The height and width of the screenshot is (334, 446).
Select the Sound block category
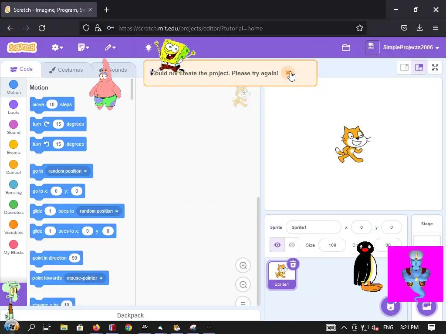(14, 127)
